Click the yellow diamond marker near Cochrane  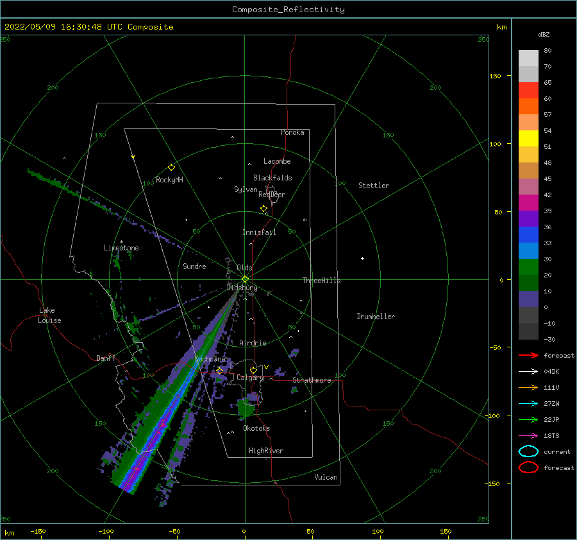coord(220,371)
